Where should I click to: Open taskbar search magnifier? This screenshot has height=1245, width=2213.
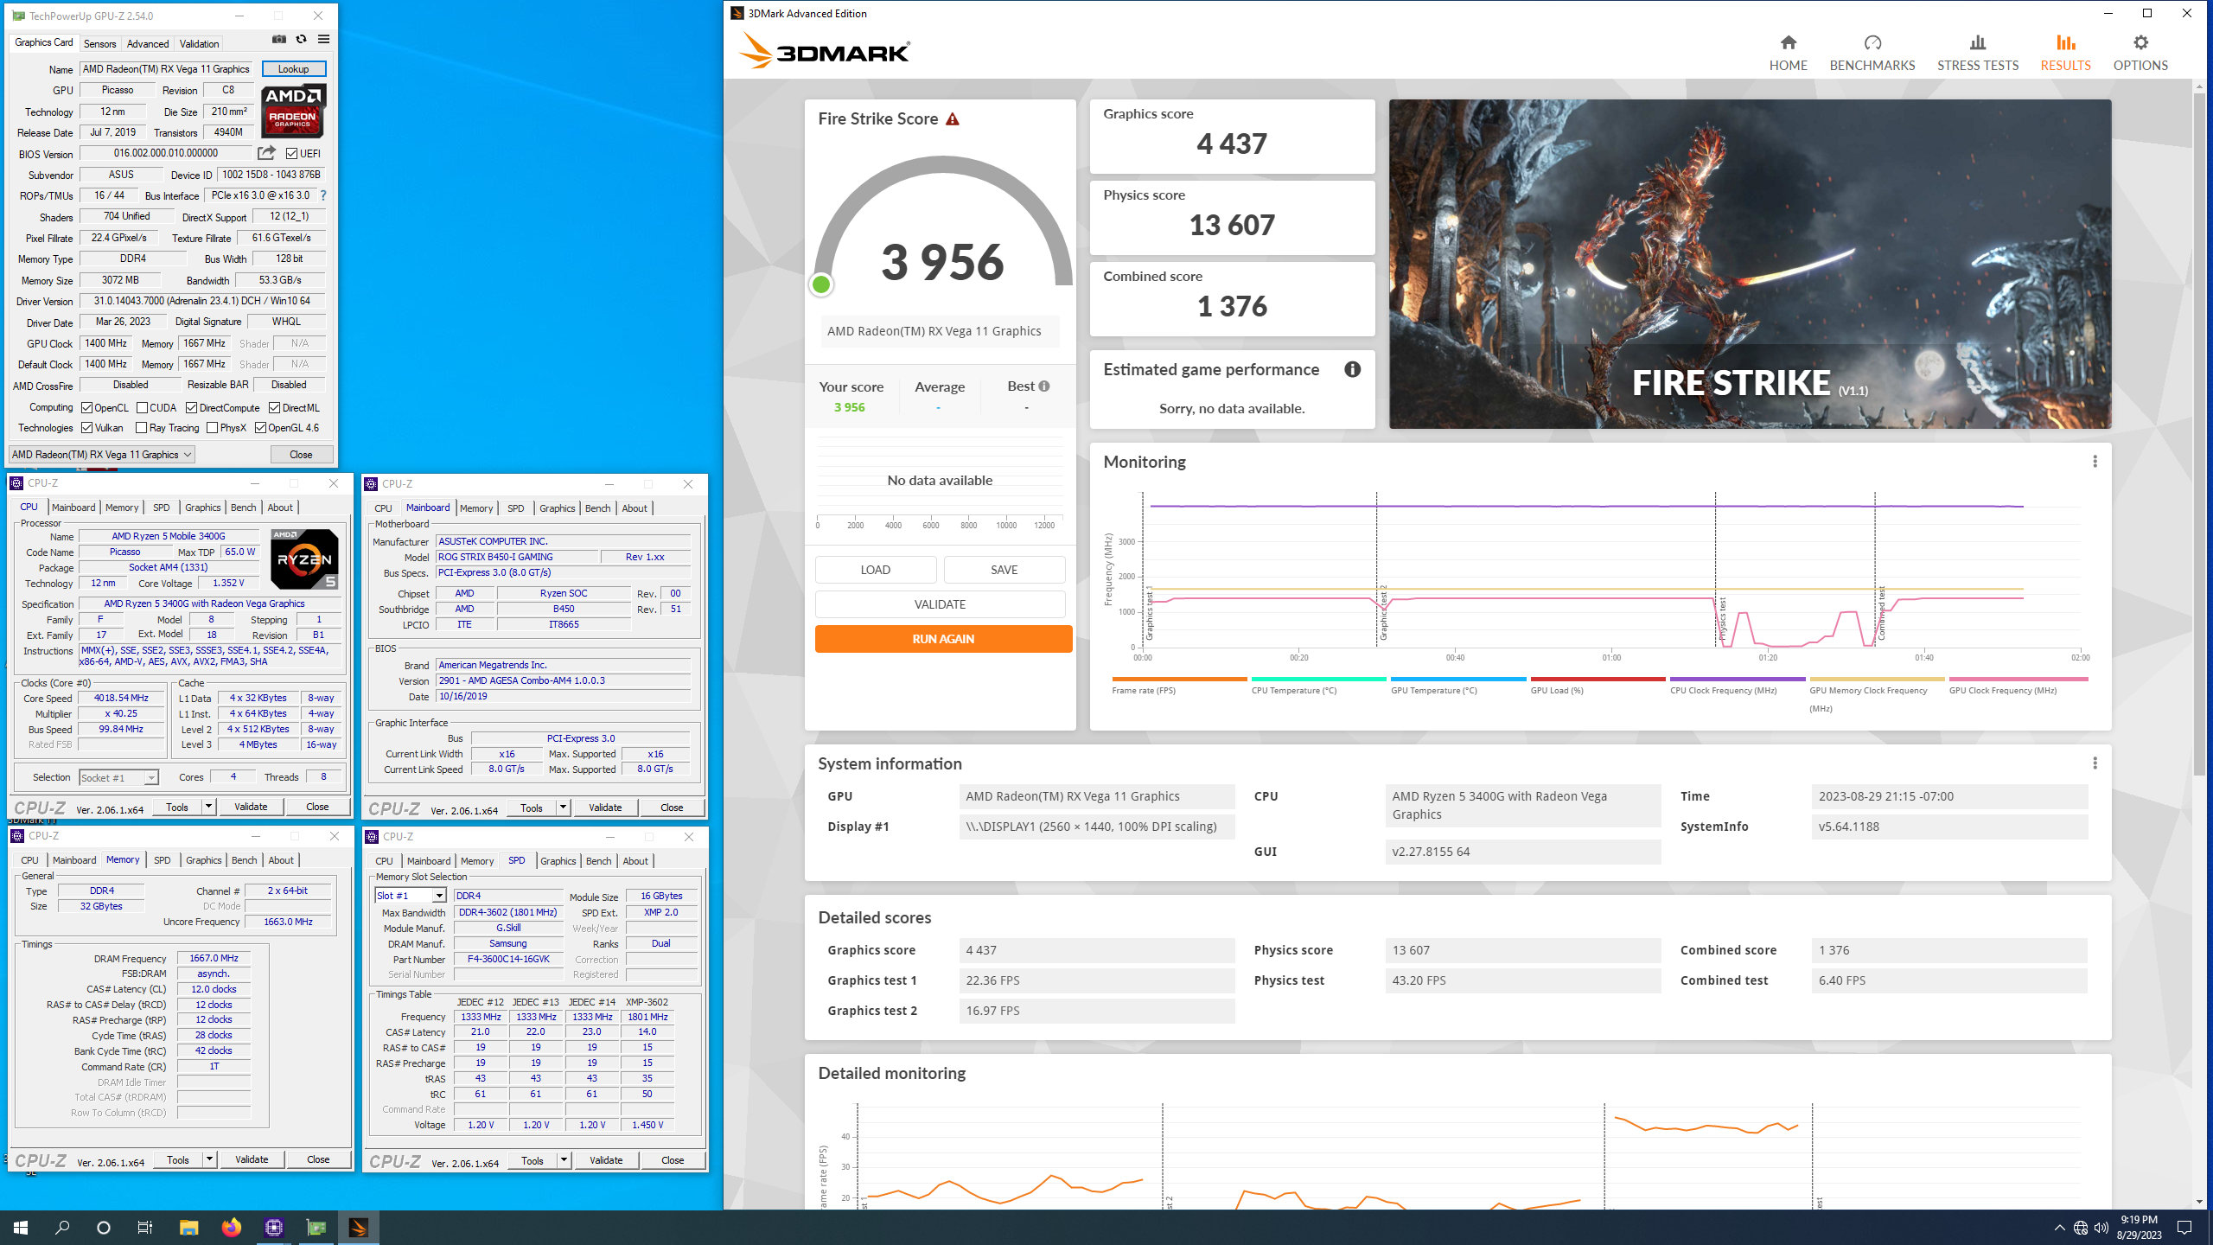[62, 1228]
